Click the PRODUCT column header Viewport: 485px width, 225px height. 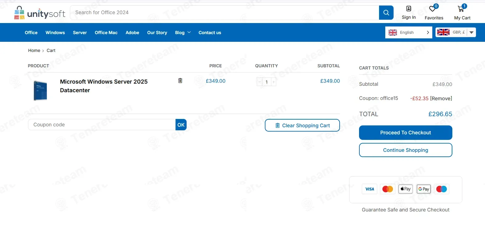38,66
